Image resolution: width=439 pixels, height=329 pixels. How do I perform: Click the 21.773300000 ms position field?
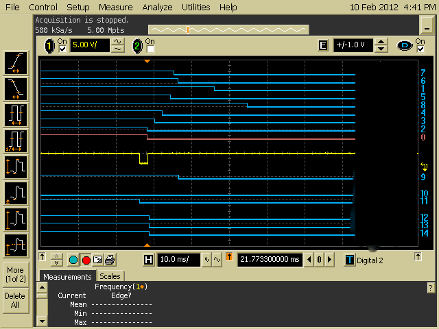tap(270, 260)
